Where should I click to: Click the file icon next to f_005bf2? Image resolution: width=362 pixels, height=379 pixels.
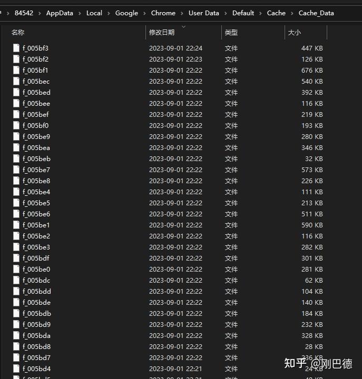coord(16,59)
